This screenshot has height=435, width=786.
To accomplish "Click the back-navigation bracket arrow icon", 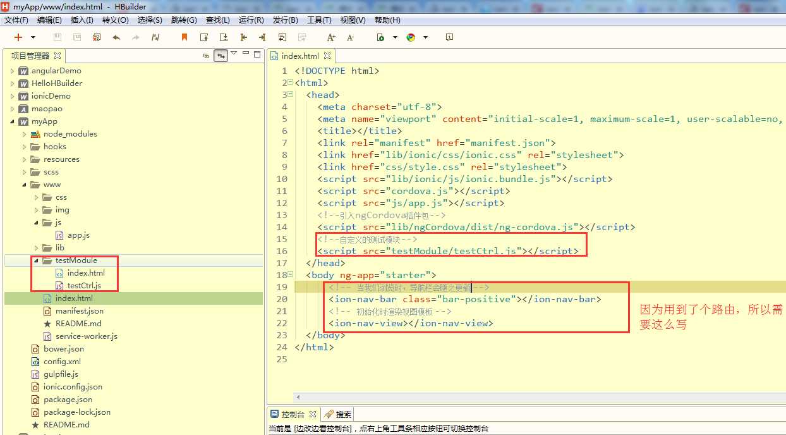I will point(243,37).
